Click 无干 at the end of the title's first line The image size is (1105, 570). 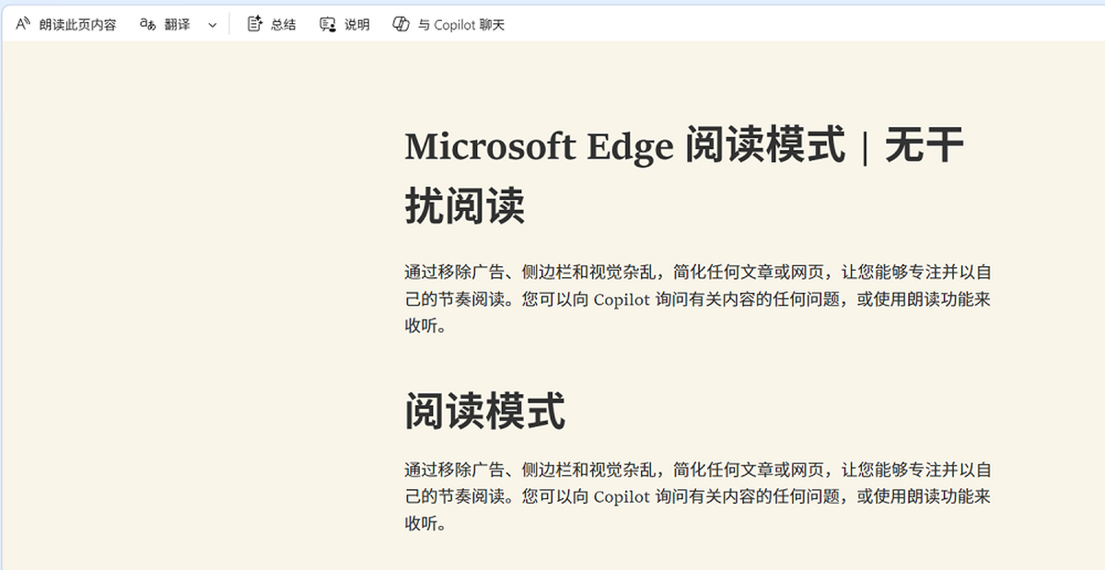point(925,146)
